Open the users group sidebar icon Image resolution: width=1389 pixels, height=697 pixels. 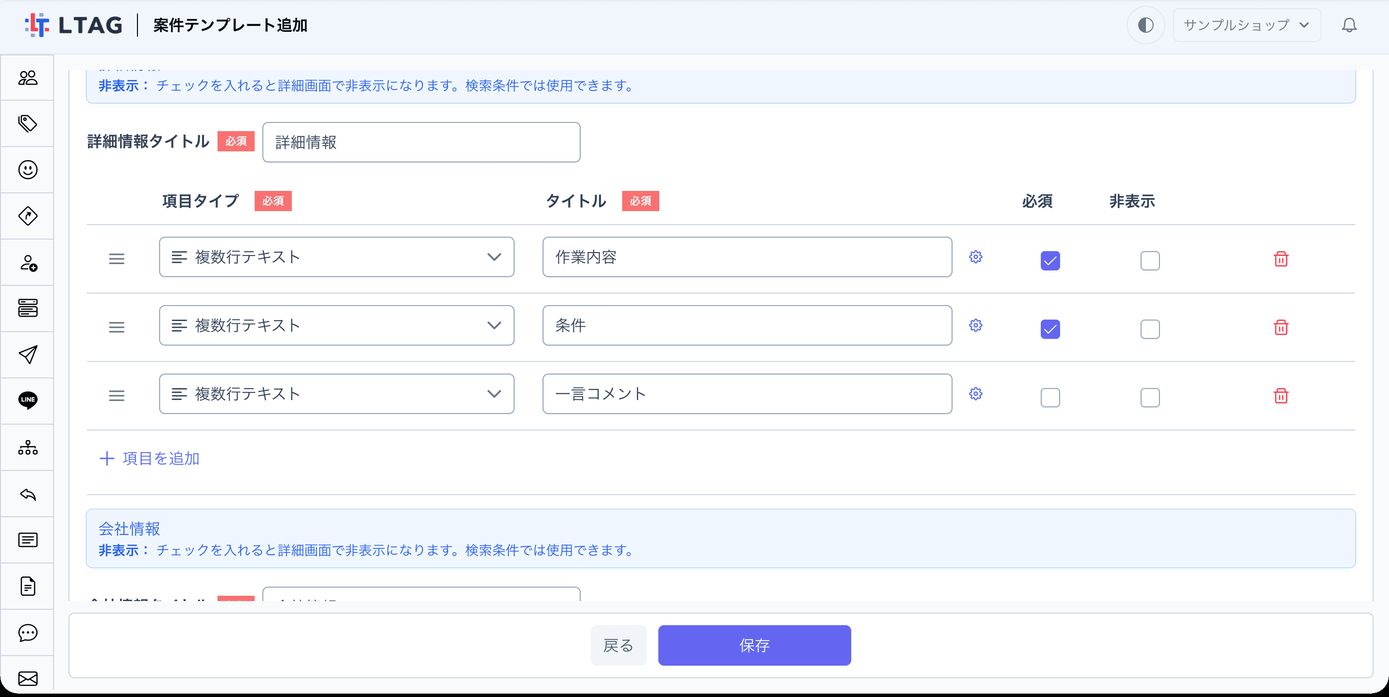click(27, 78)
